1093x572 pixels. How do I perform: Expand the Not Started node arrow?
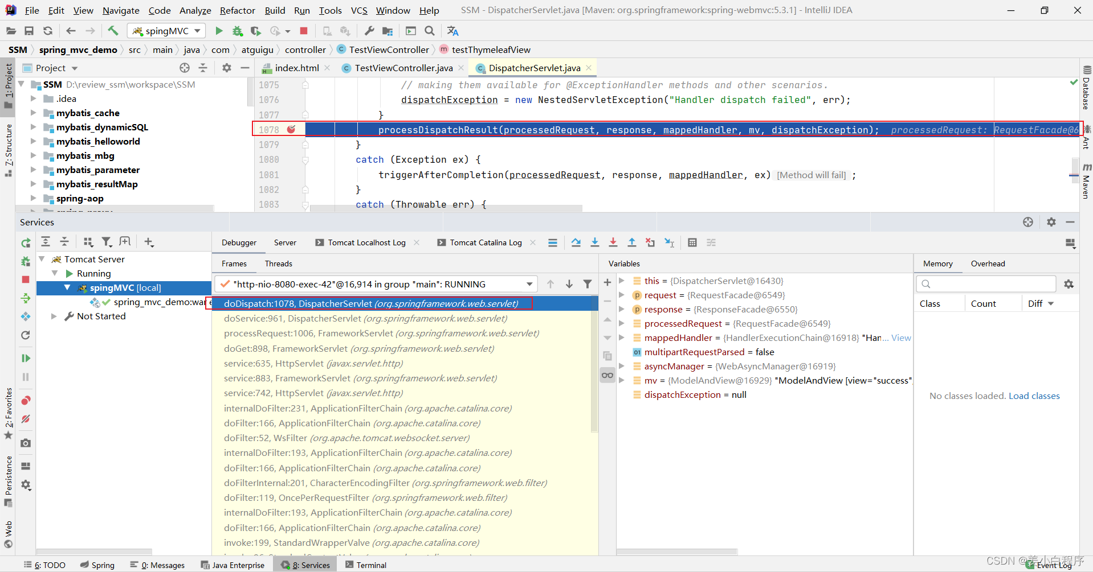coord(54,316)
